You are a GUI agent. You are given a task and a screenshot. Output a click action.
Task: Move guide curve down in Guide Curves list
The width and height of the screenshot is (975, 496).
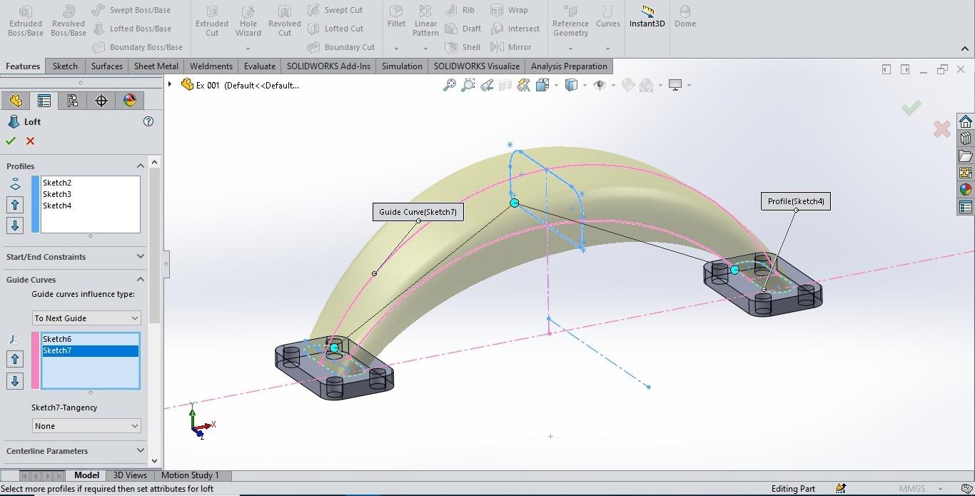15,380
